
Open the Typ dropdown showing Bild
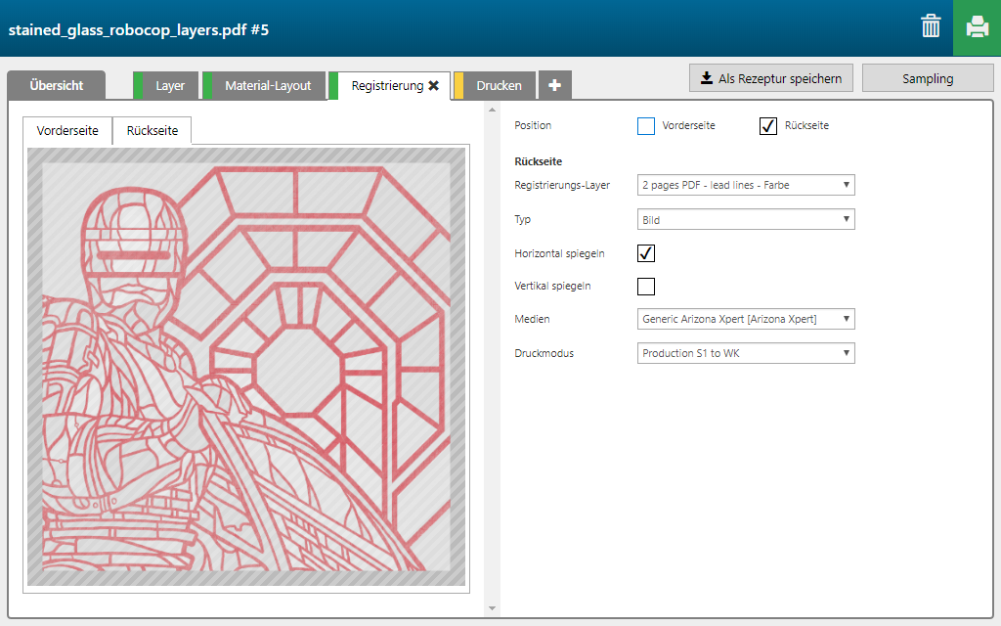pos(746,220)
